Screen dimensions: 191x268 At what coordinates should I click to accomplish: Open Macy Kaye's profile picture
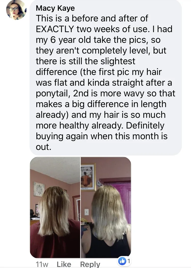[16, 10]
